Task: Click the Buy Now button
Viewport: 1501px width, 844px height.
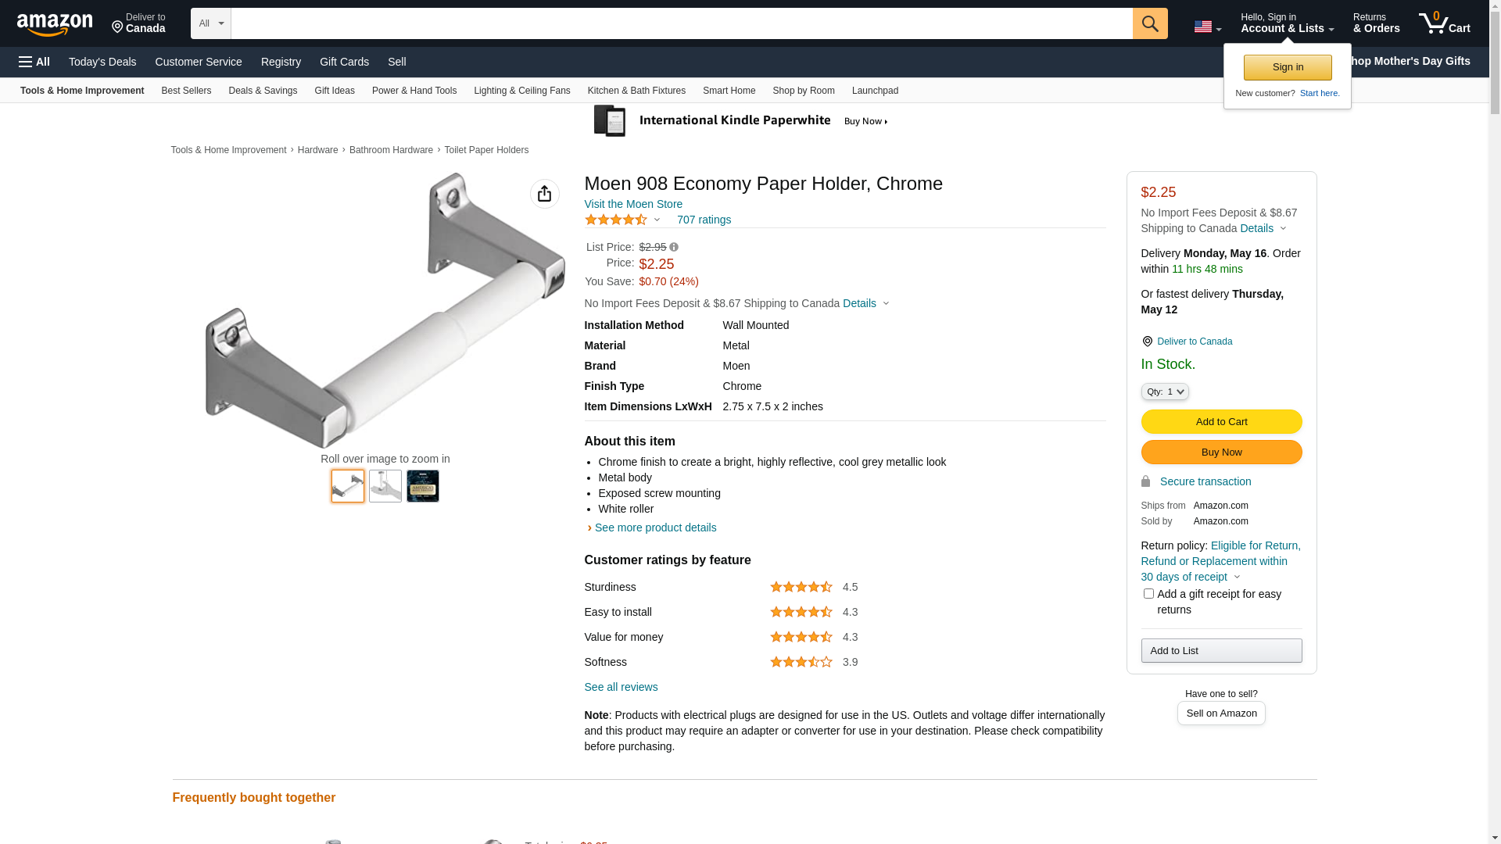Action: pyautogui.click(x=1221, y=452)
